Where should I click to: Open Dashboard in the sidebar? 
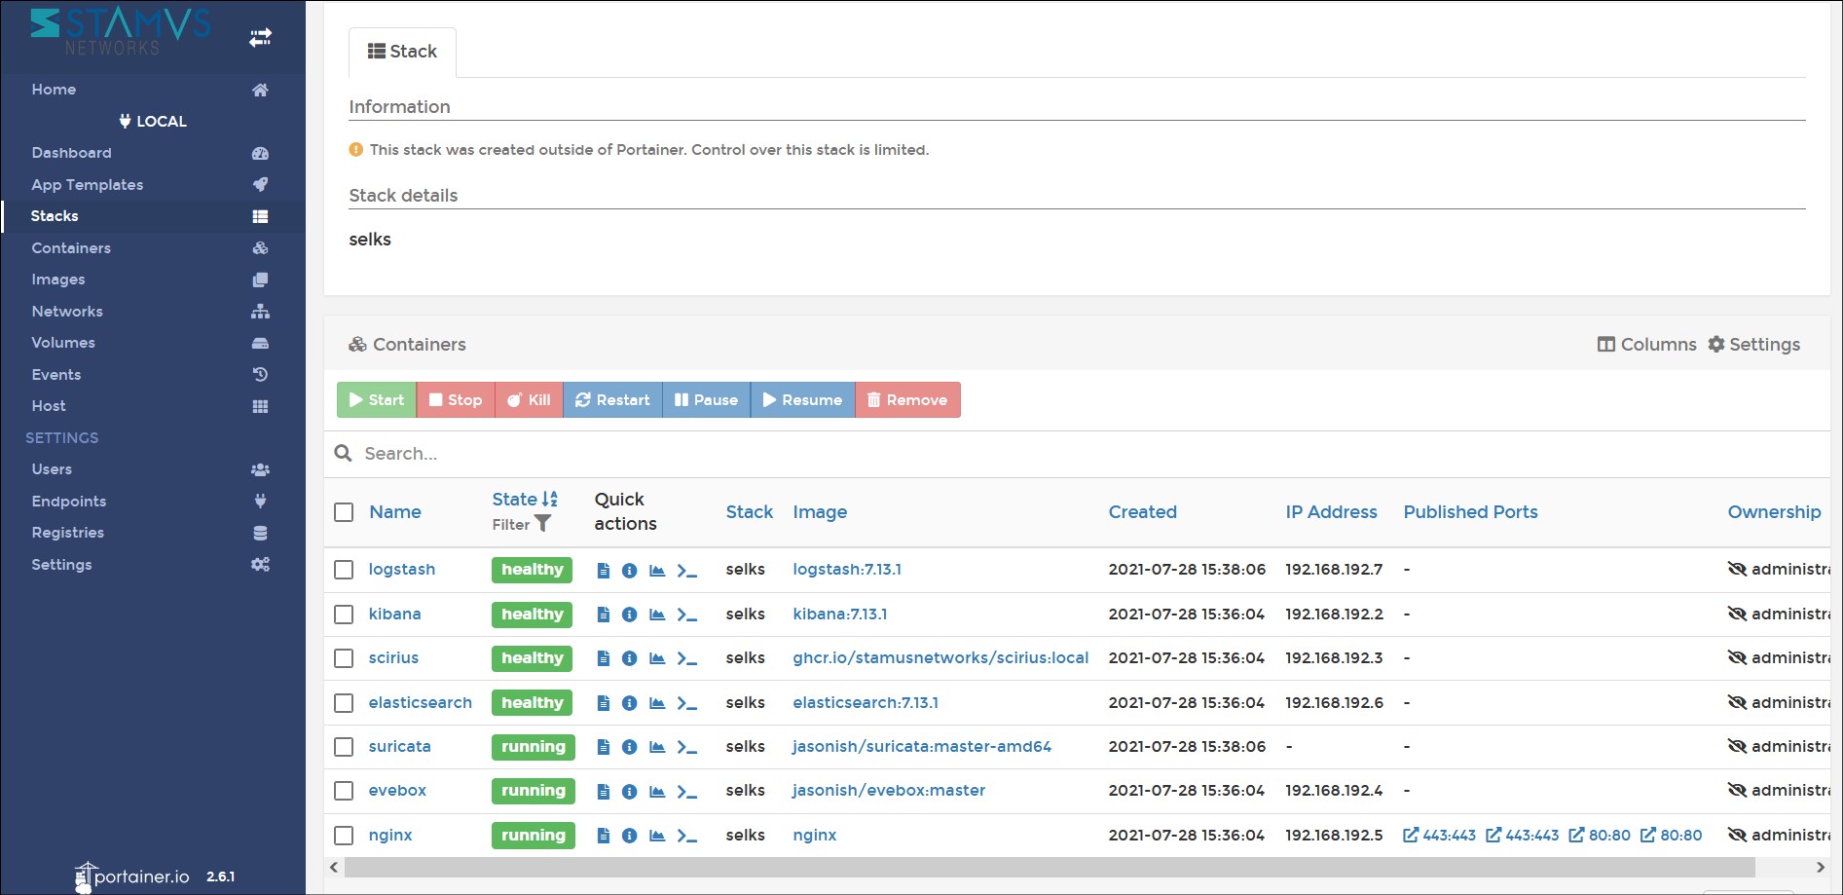(x=153, y=153)
